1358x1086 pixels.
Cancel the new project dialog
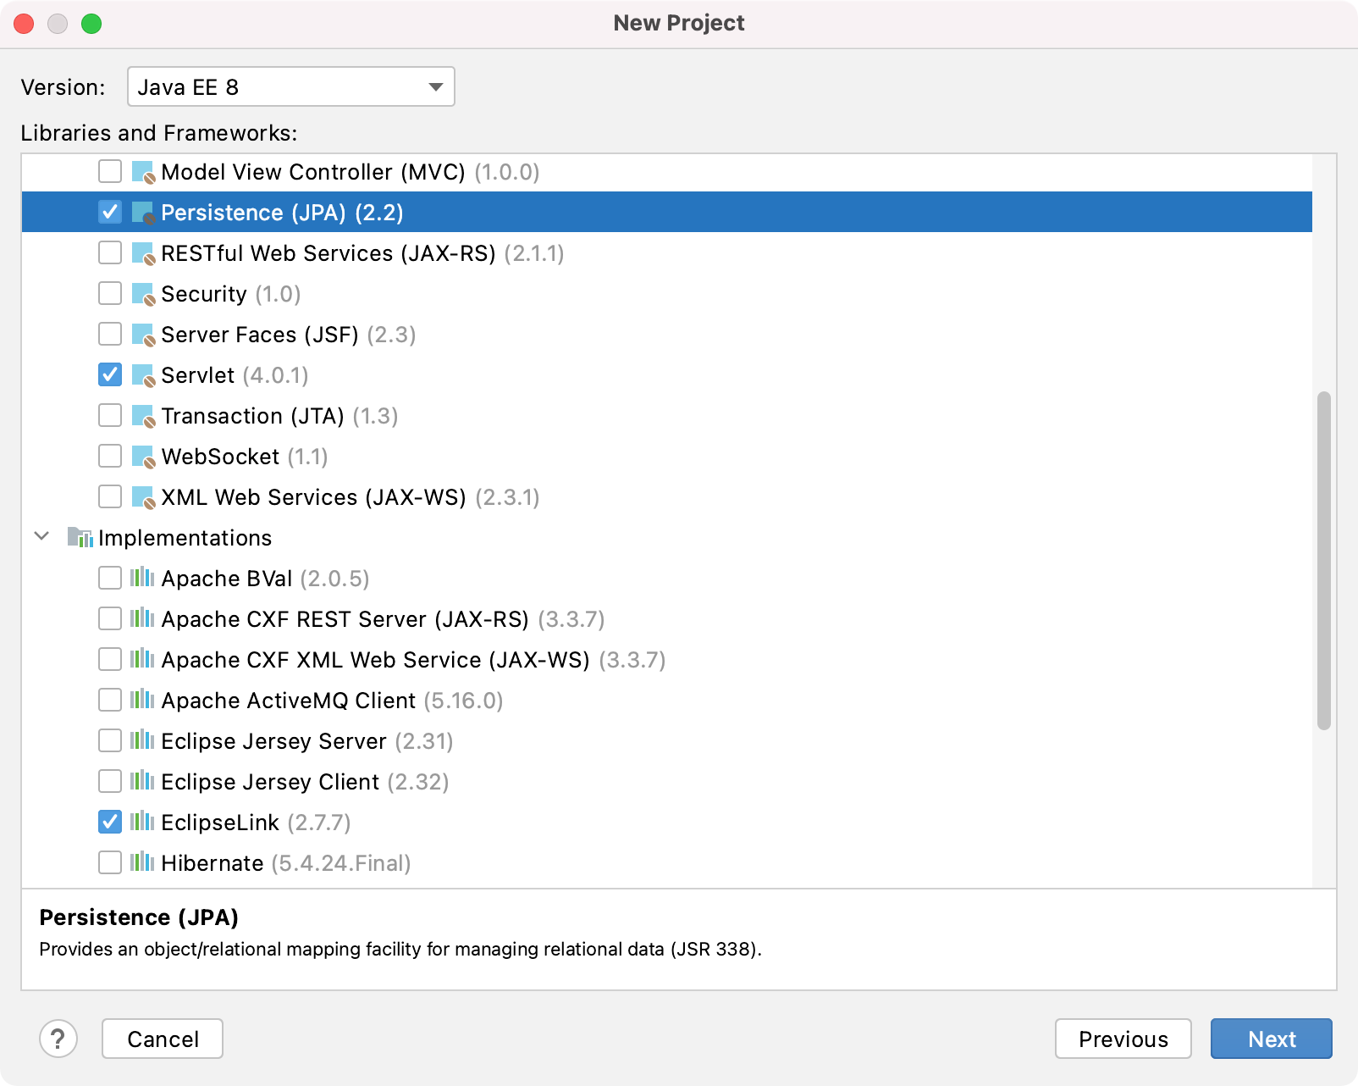click(162, 1039)
